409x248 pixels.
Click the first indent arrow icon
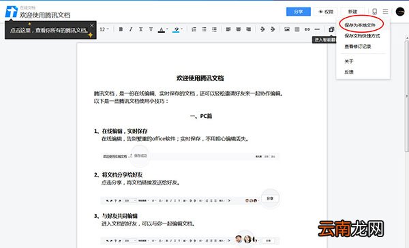262,29
